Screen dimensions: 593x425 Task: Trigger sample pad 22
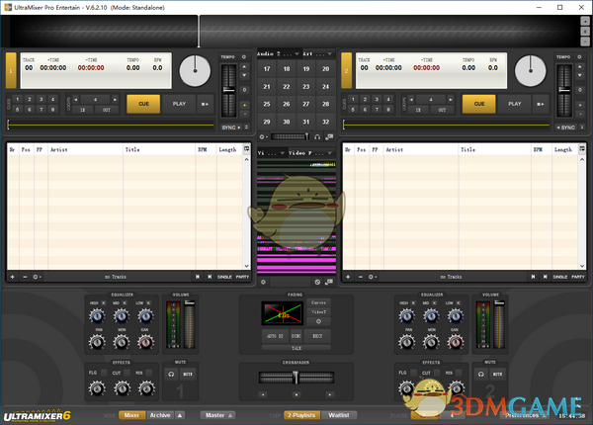tap(287, 87)
